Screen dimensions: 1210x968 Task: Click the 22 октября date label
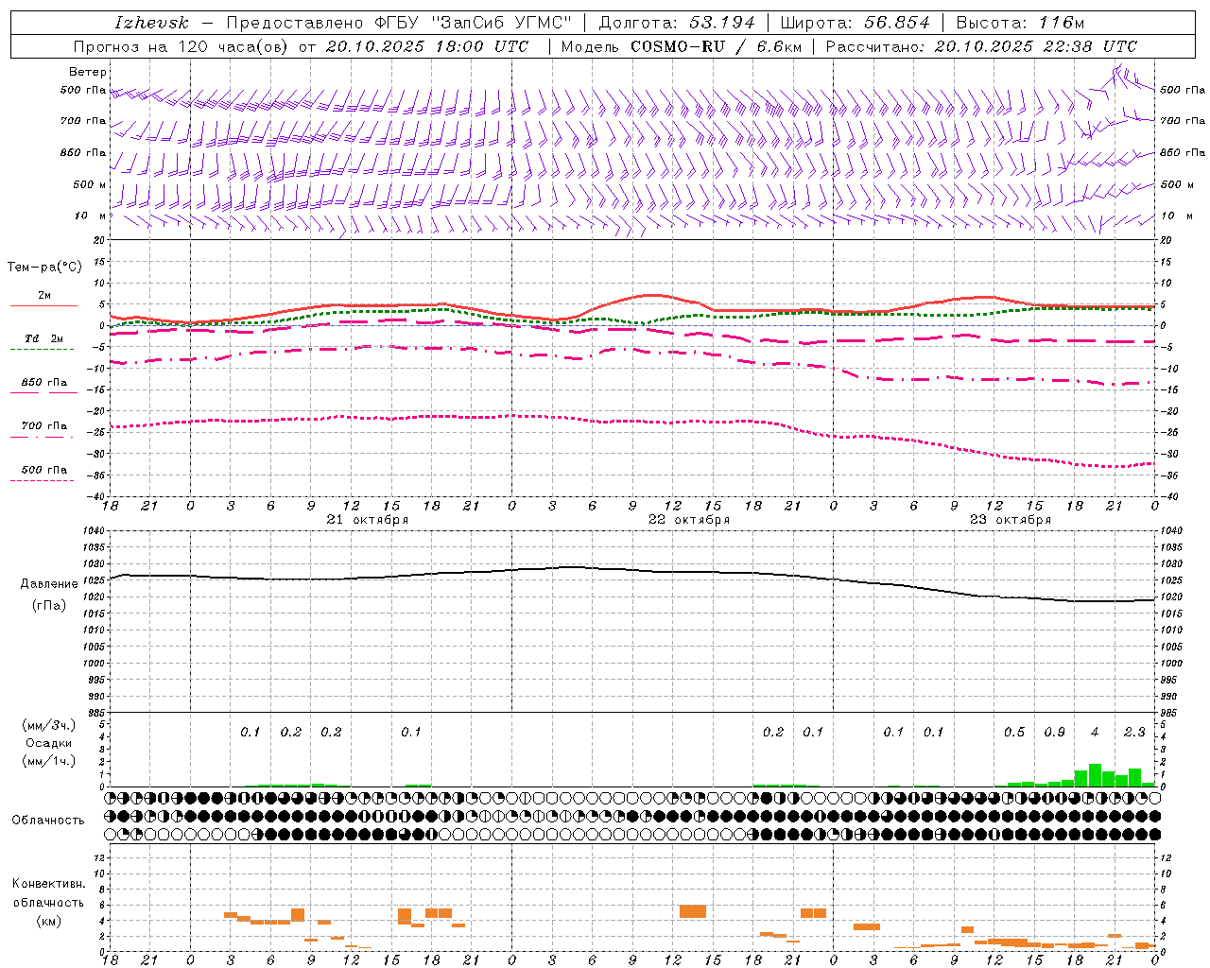pos(689,520)
